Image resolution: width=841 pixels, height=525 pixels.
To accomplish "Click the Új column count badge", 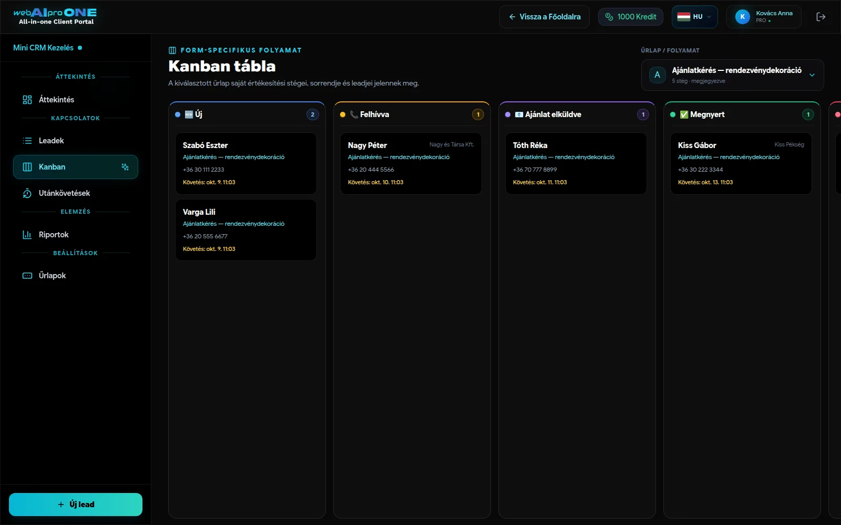I will click(x=313, y=114).
